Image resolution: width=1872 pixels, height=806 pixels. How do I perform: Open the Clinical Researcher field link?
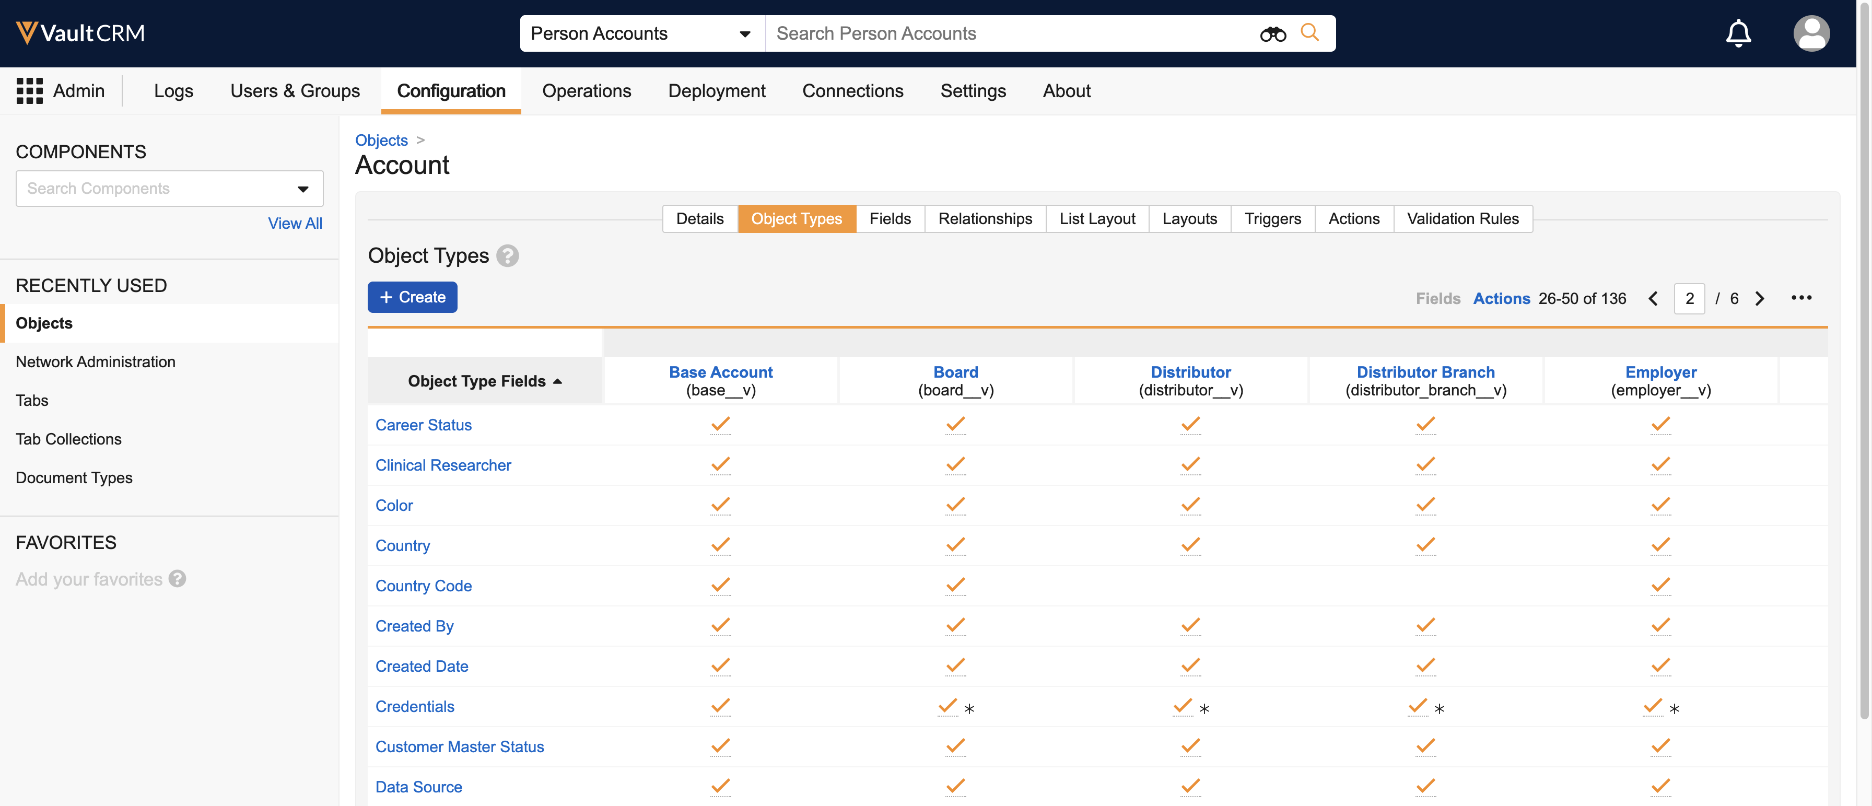point(442,465)
